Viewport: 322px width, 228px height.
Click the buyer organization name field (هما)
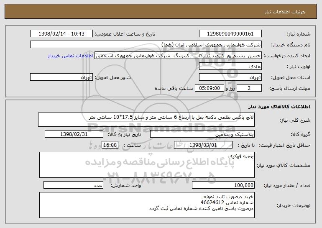click(146, 45)
